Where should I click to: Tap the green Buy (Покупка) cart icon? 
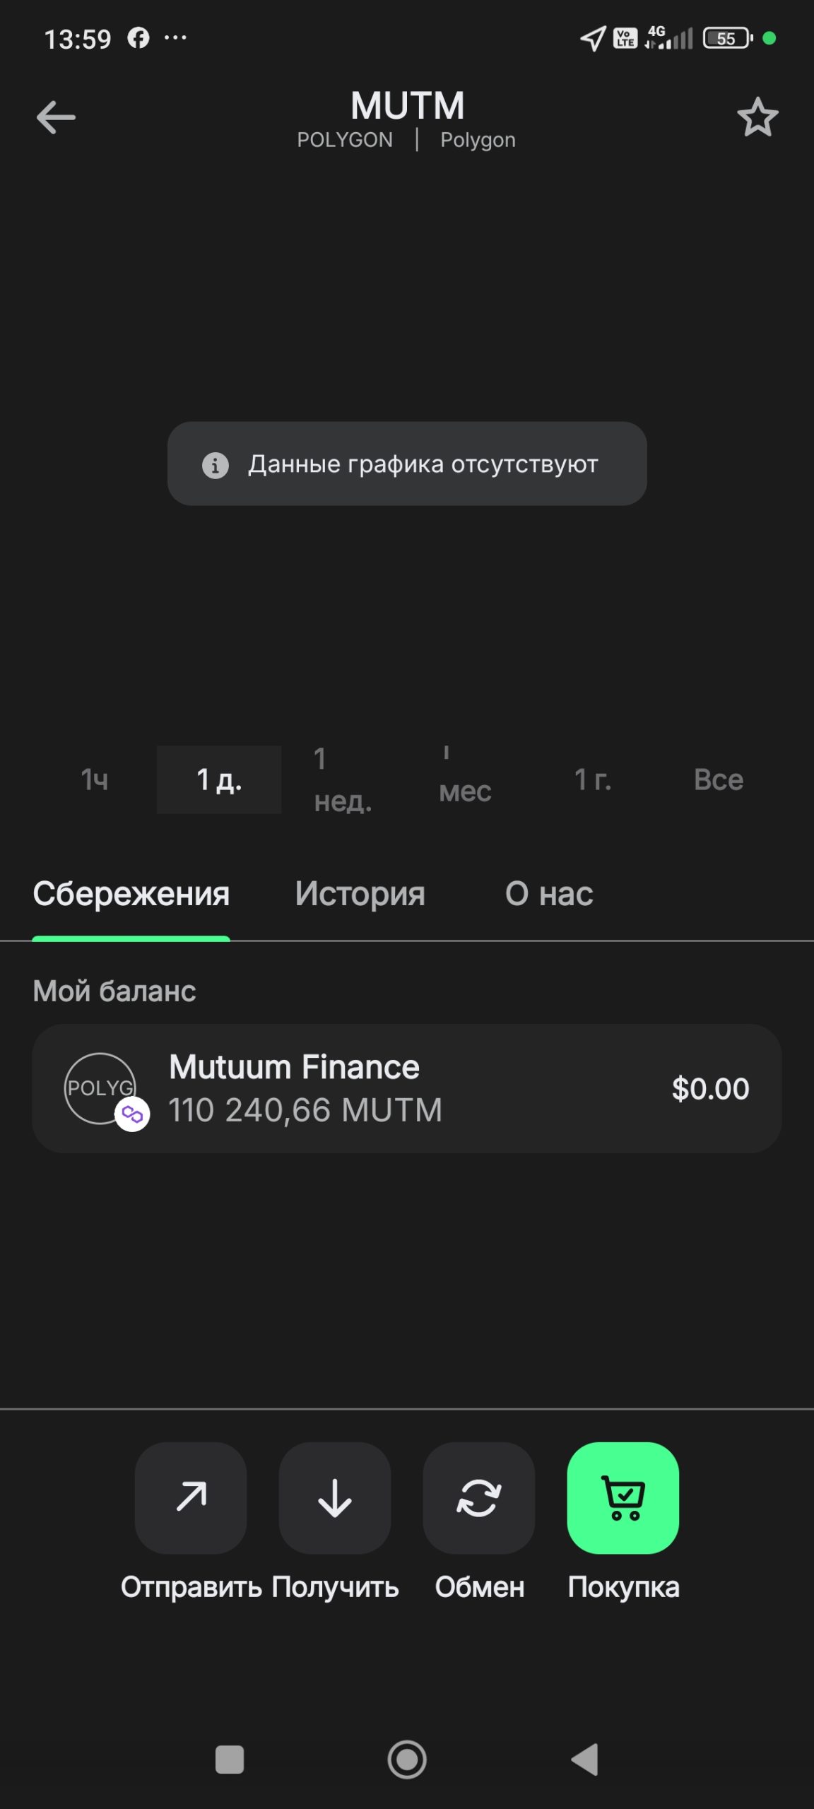click(623, 1497)
